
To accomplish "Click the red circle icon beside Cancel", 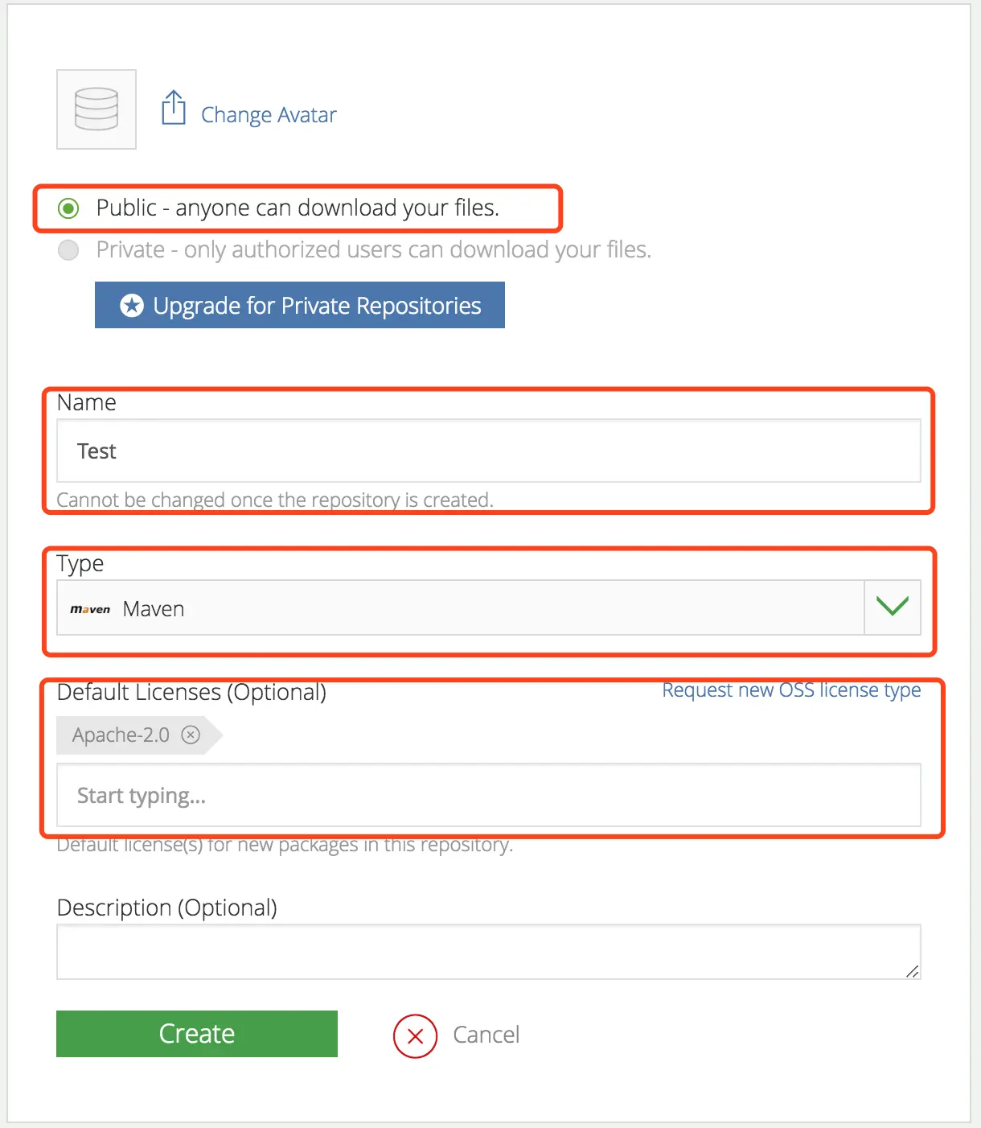I will coord(414,1036).
